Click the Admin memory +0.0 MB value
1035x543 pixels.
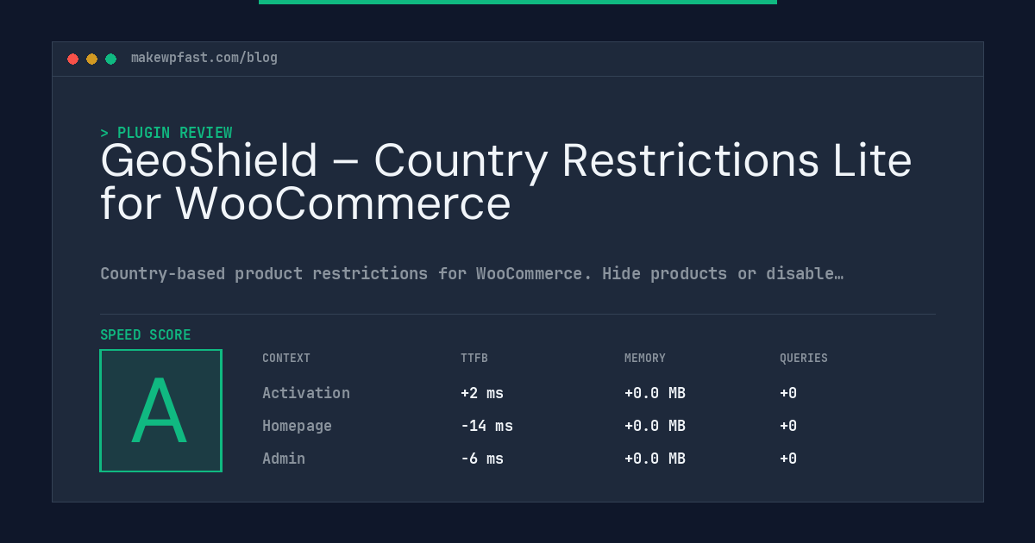pyautogui.click(x=655, y=459)
